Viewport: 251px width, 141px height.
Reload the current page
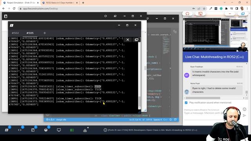(14, 9)
